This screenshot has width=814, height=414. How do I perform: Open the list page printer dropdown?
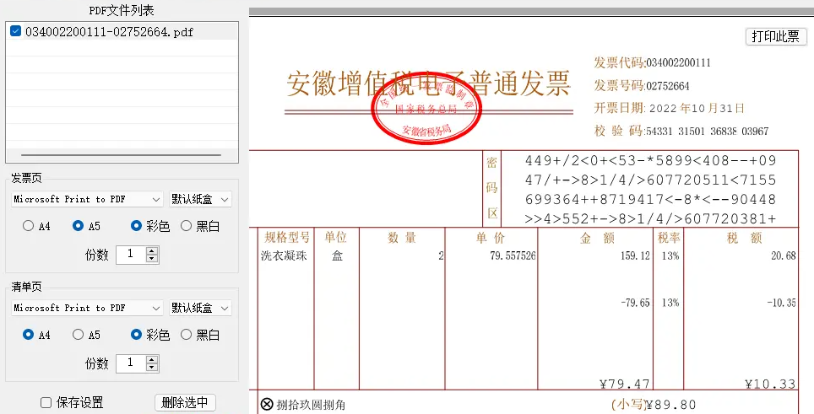[x=87, y=308]
